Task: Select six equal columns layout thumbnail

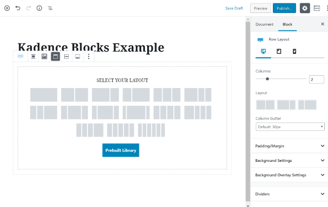Action: [x=151, y=130]
